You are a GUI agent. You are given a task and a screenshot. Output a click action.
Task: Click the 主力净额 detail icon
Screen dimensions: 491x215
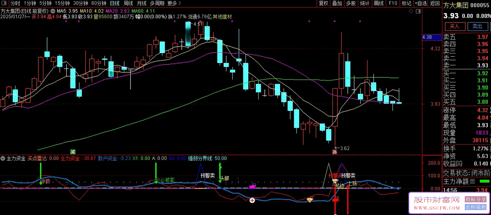coord(473,181)
